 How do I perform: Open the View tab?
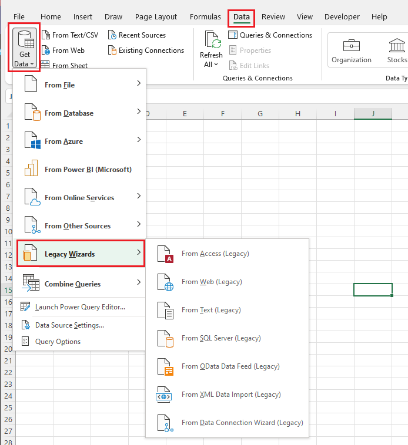click(305, 17)
